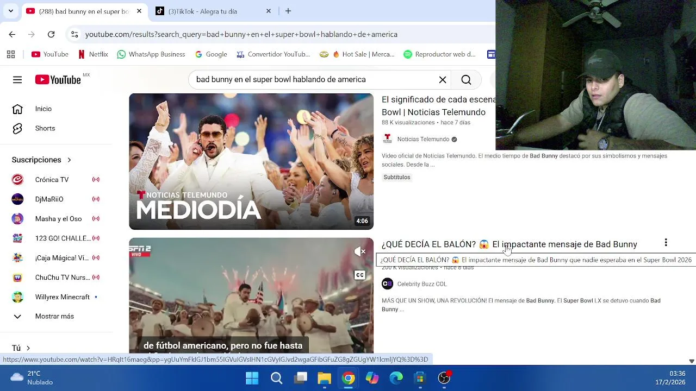696x391 pixels.
Task: Open the weather widget showing 21°C Nublado
Action: click(x=32, y=377)
